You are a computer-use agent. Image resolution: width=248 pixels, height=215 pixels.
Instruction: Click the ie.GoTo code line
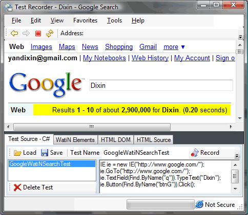145,171
